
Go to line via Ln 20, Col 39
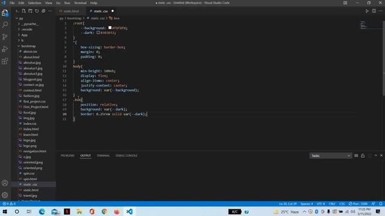click(x=288, y=204)
